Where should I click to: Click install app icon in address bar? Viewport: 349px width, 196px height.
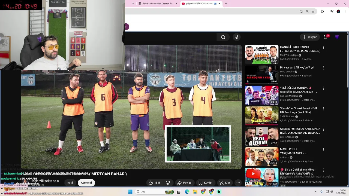point(301,11)
